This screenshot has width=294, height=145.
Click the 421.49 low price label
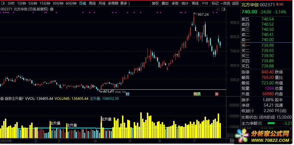pos(108,91)
